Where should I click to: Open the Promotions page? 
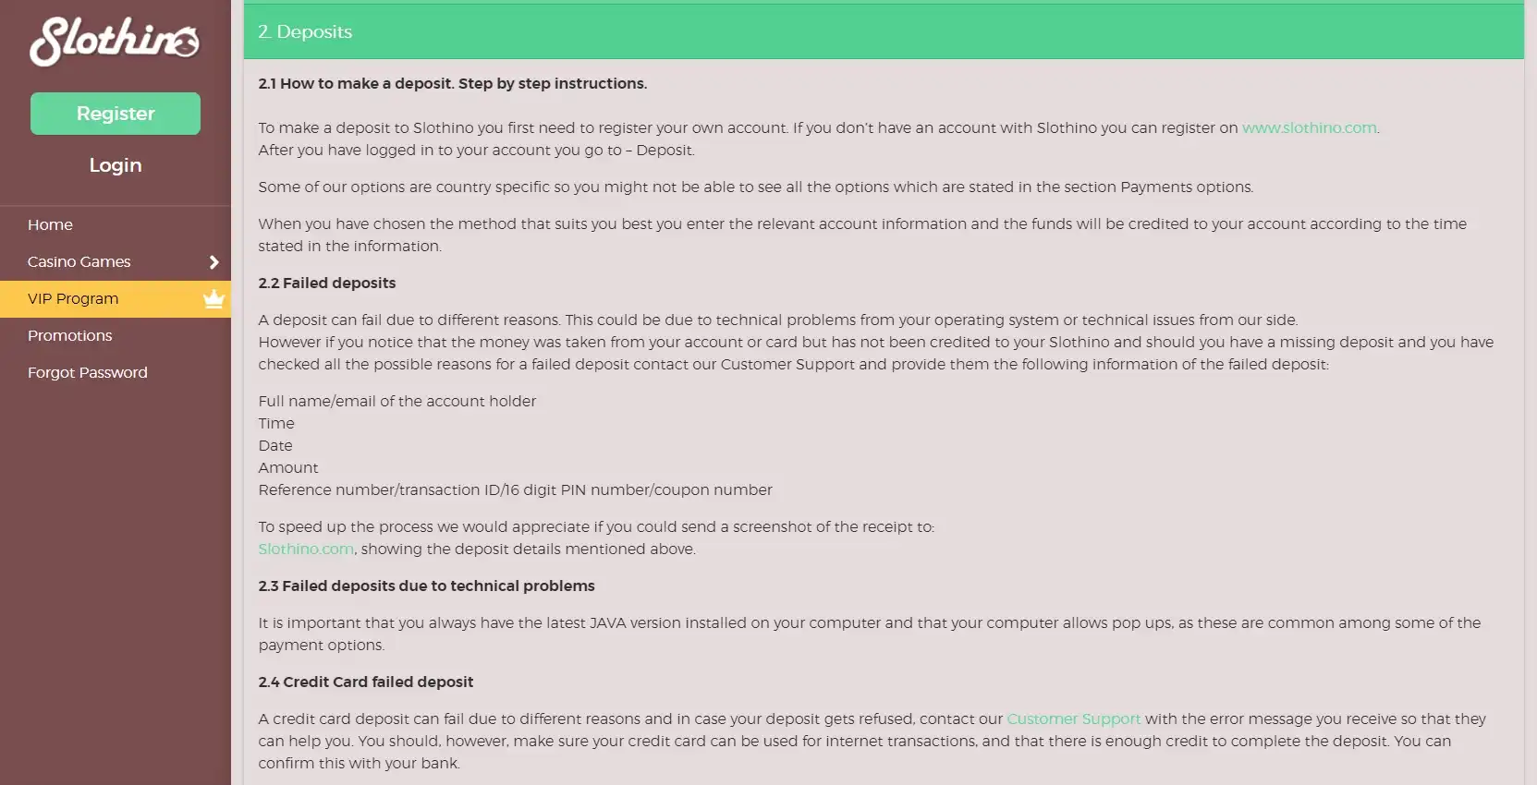tap(69, 335)
